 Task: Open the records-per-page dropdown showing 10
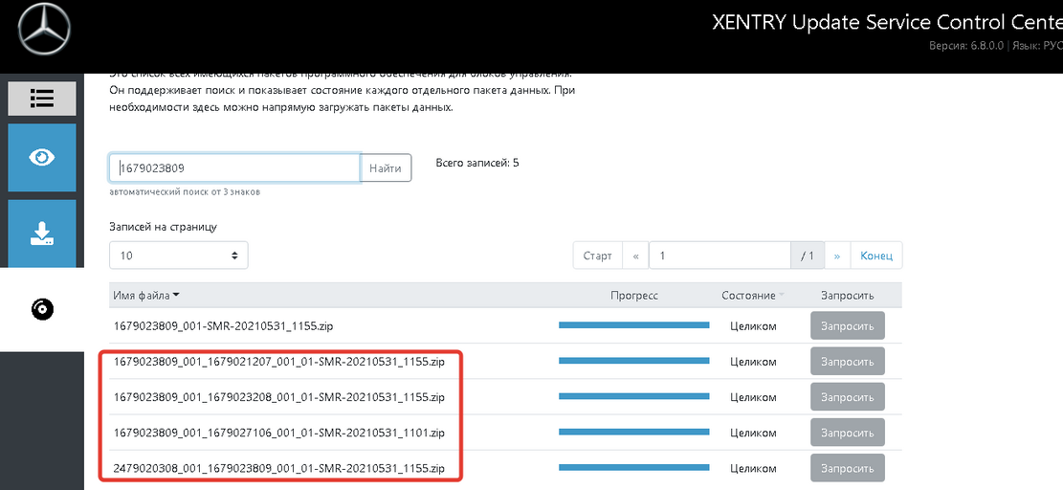click(178, 256)
